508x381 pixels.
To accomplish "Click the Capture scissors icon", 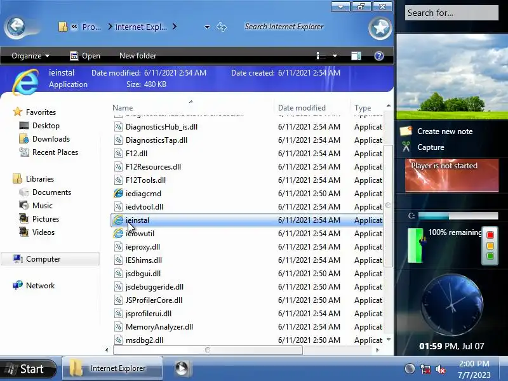I will click(x=406, y=147).
